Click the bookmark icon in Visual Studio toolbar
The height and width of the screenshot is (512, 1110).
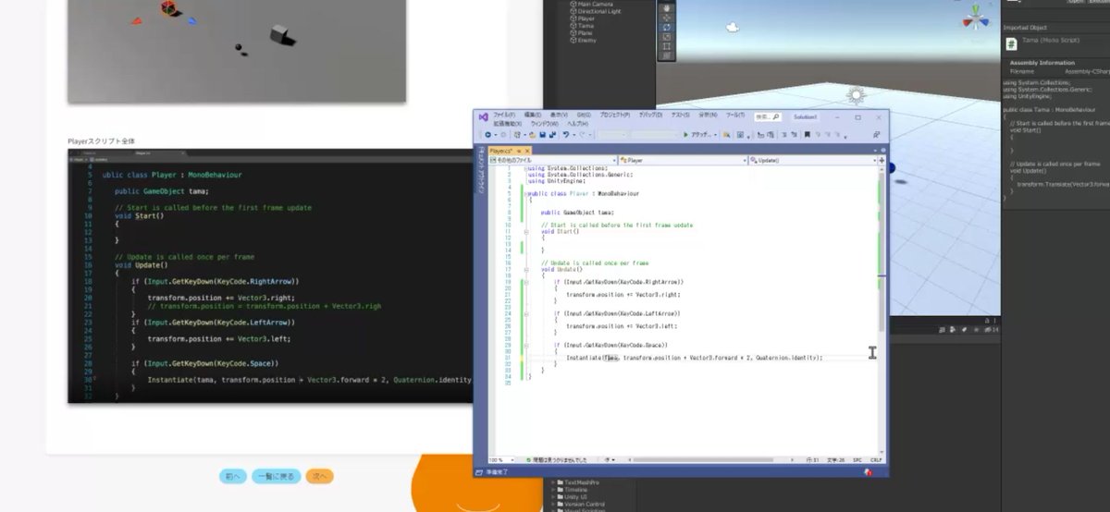pyautogui.click(x=807, y=135)
